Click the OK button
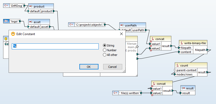This screenshot has height=104, width=216. point(89,67)
